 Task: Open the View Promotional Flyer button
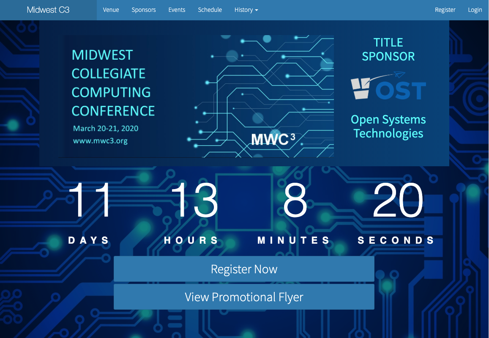pyautogui.click(x=244, y=297)
